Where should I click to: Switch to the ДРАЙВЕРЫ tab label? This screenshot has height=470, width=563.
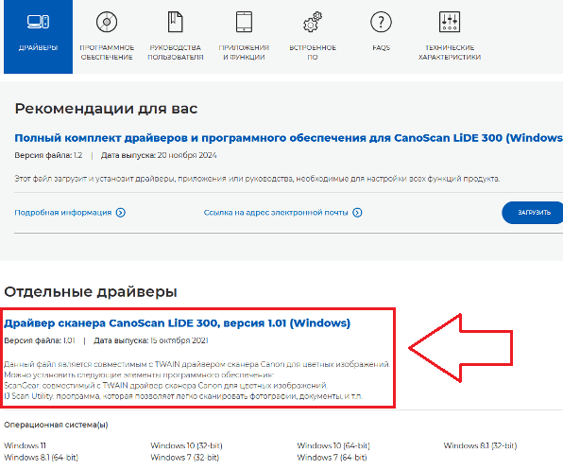pos(38,48)
